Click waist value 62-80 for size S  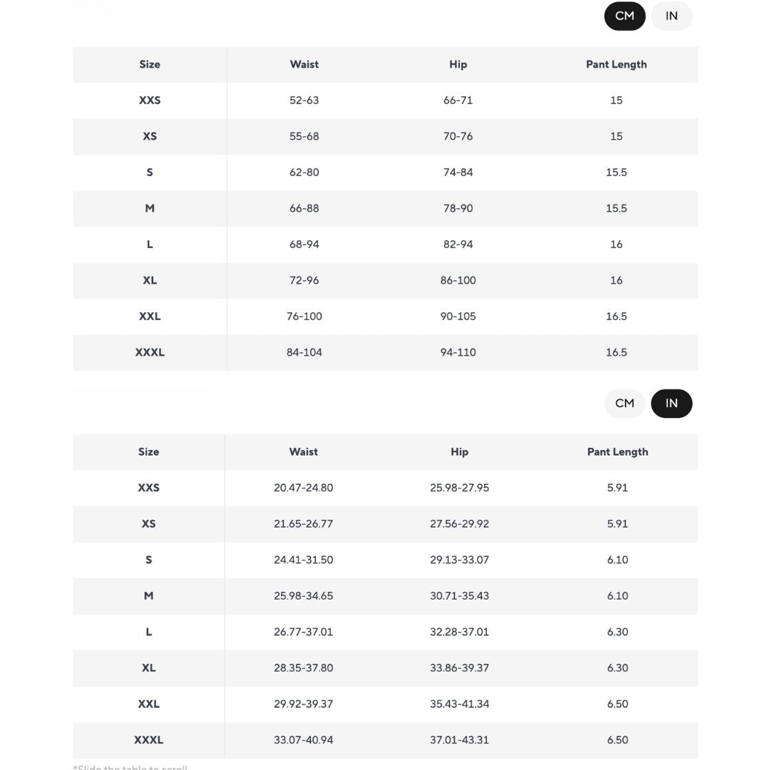click(x=304, y=173)
